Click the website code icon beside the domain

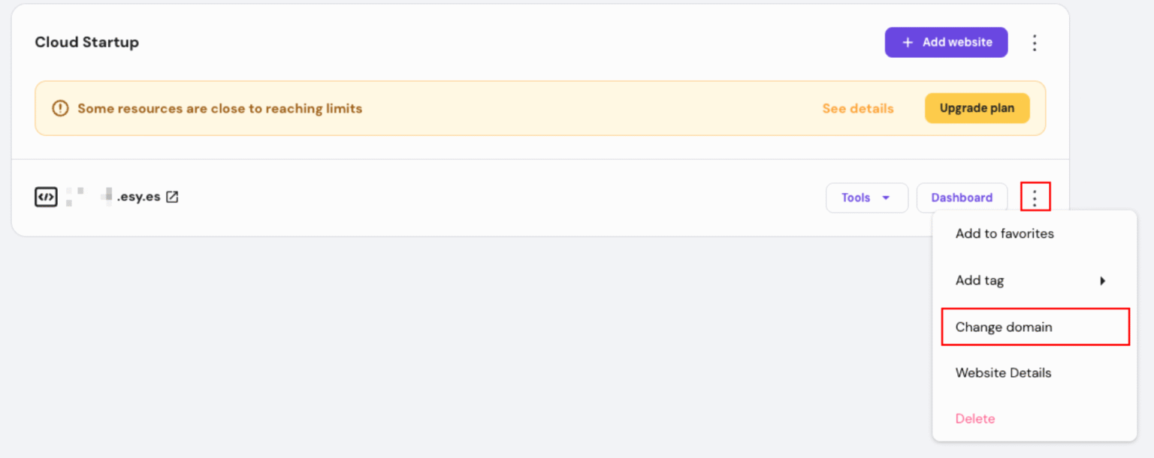coord(46,197)
